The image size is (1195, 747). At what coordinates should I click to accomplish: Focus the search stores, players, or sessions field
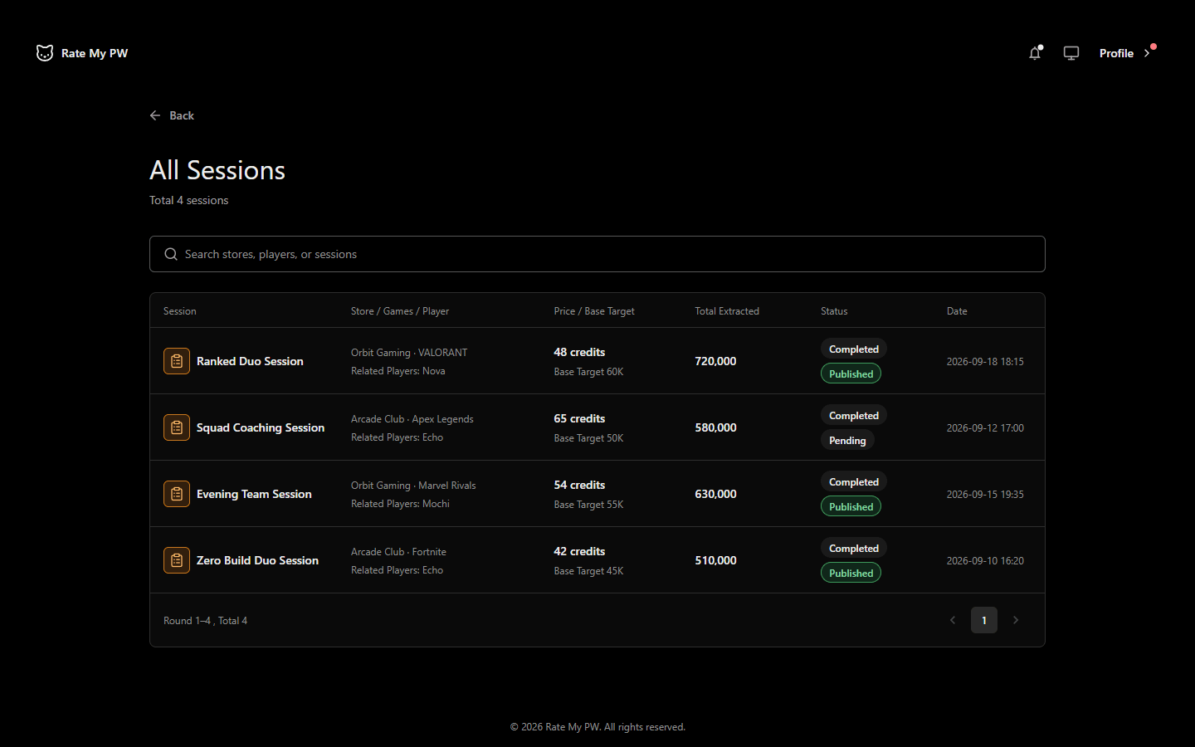coord(597,254)
